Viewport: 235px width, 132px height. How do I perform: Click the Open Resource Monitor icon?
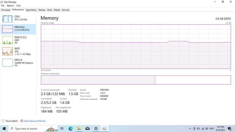coord(22,121)
